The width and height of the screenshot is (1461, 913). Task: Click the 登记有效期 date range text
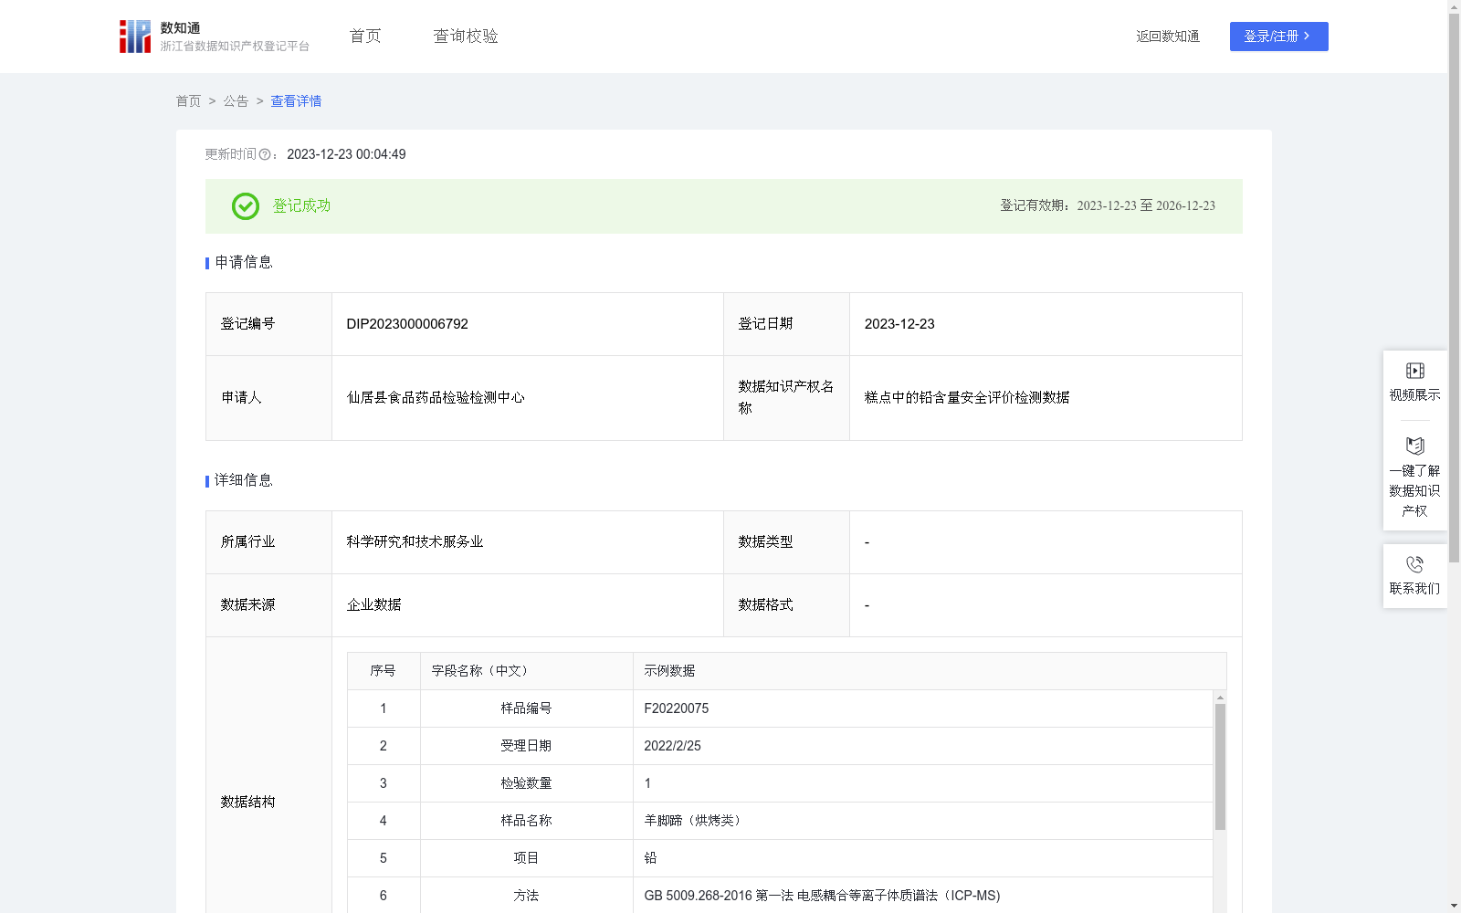point(1146,206)
